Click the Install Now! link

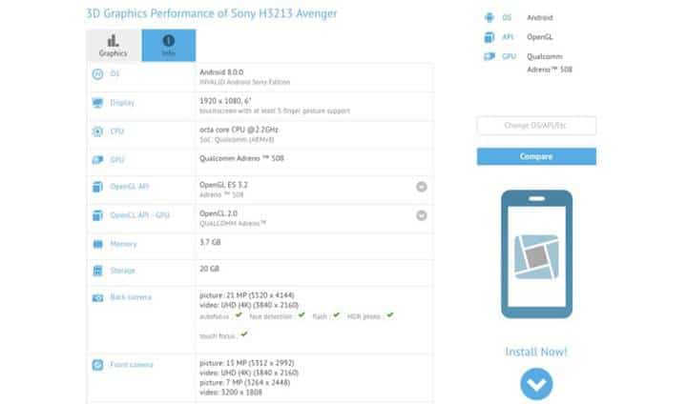point(536,352)
